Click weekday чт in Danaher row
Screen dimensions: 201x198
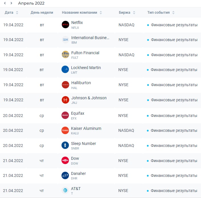point(42,176)
